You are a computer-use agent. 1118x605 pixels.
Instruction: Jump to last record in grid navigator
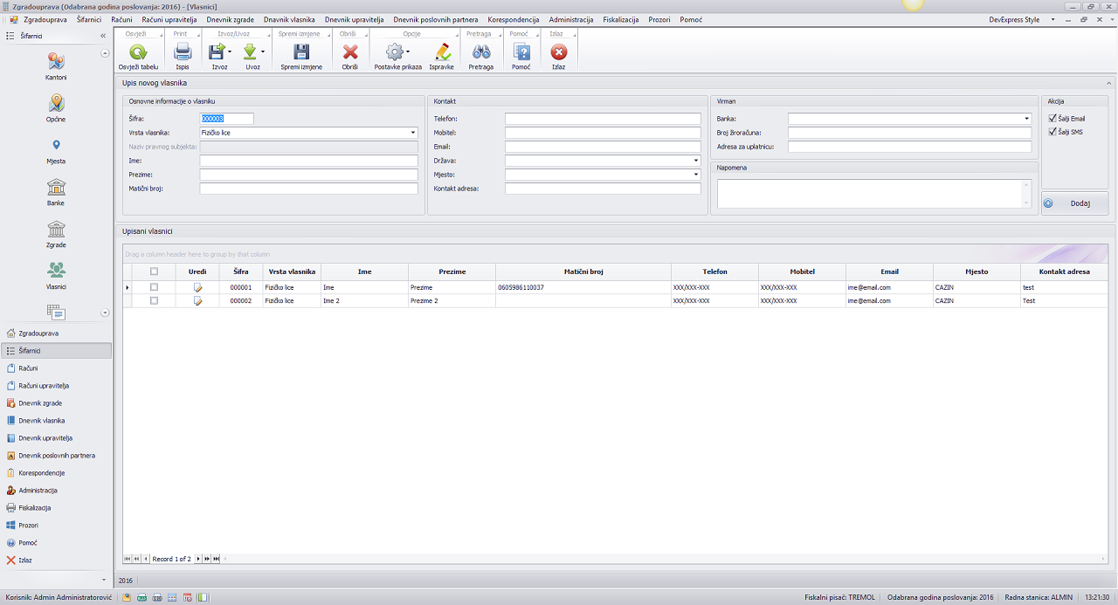[216, 559]
